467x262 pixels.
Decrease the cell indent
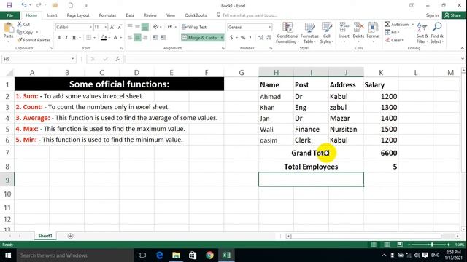[155, 37]
